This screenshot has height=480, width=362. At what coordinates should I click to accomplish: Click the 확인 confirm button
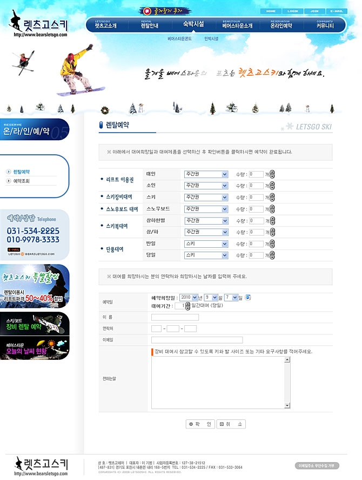point(200,424)
